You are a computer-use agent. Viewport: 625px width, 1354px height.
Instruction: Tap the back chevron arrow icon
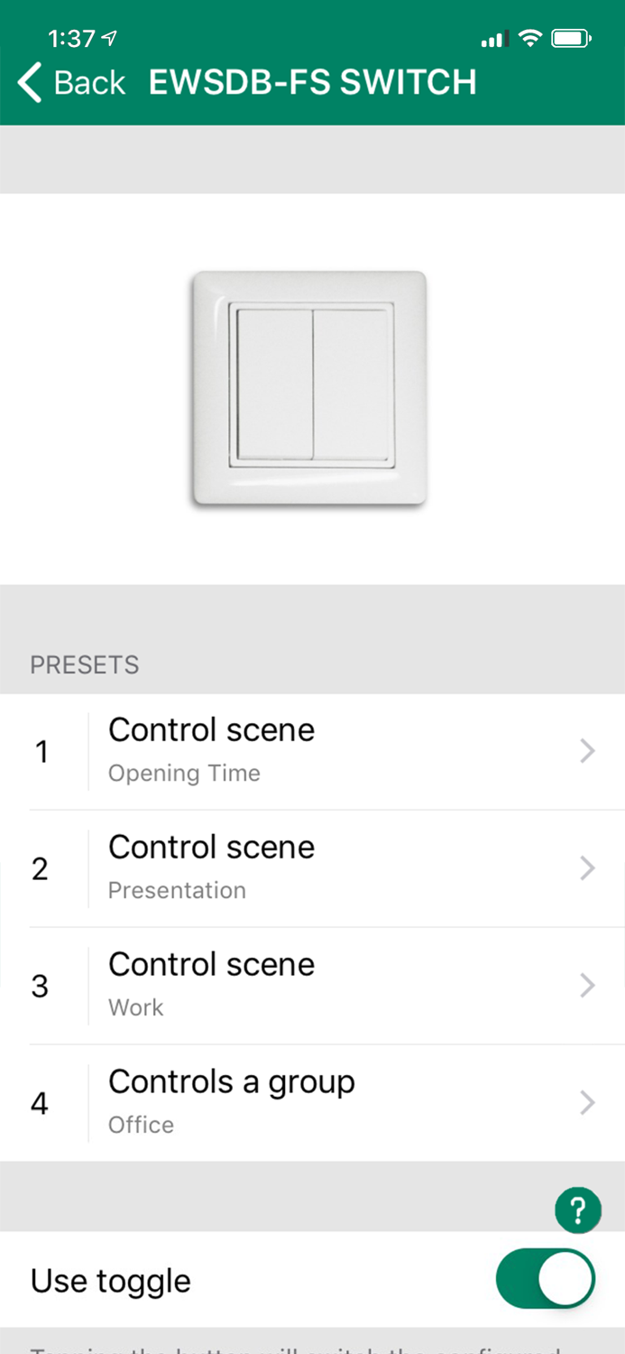pos(28,82)
